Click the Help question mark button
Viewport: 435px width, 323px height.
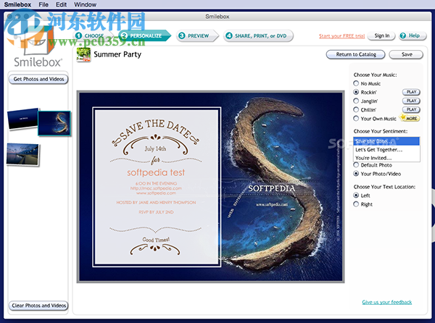pos(413,35)
